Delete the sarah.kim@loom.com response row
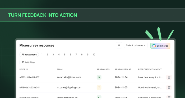 point(169,77)
